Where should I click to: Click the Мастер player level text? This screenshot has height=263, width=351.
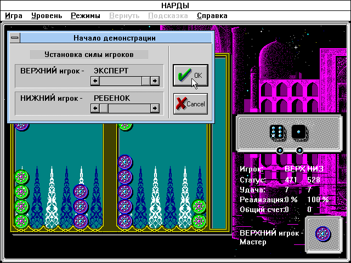click(x=253, y=242)
